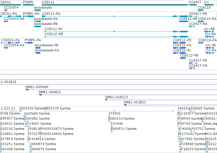The image size is (217, 153).
Task: Select the RE25176.5prime EST label
Action: (x=58, y=108)
